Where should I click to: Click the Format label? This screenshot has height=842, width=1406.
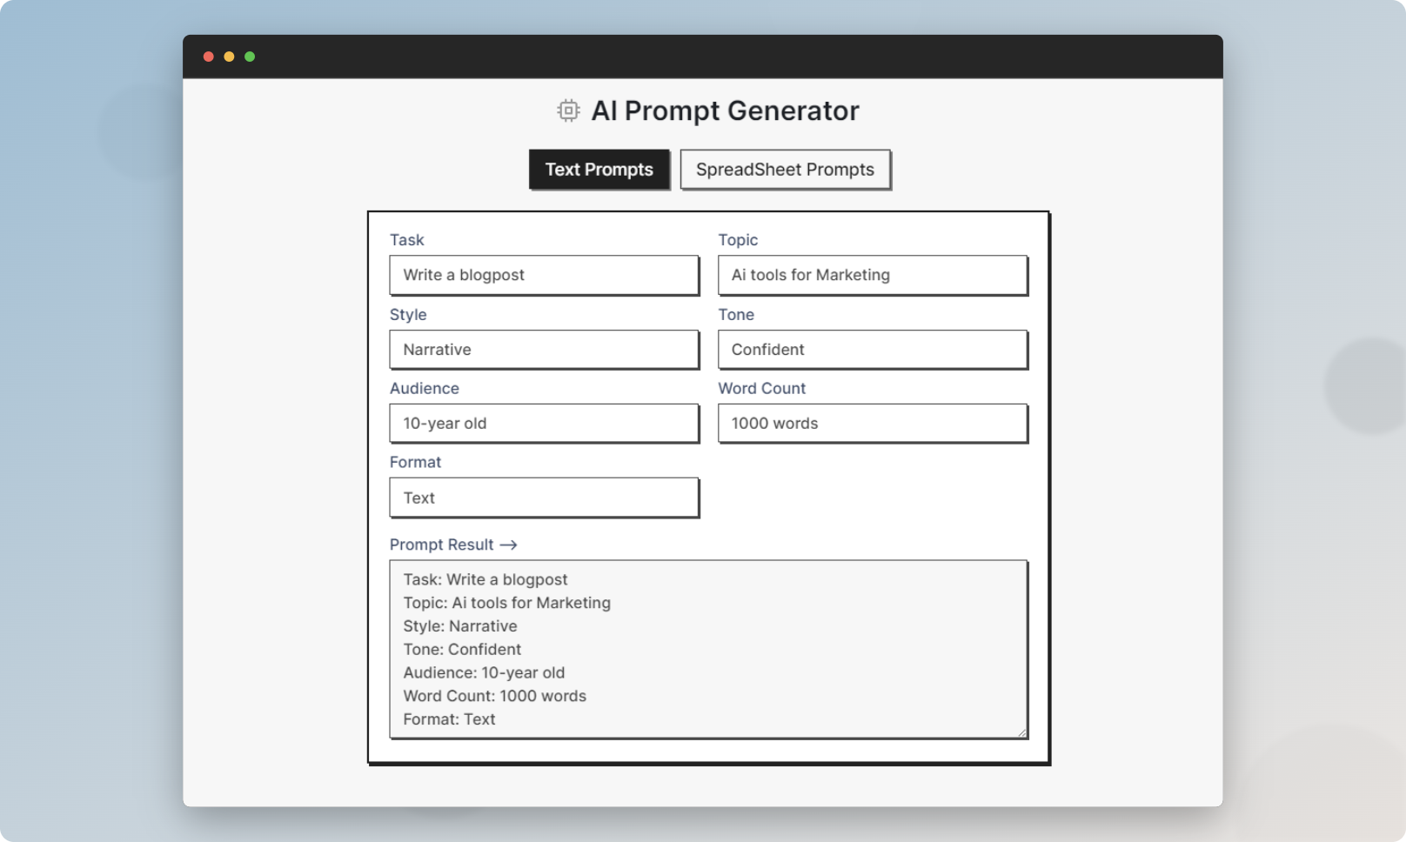pos(415,463)
